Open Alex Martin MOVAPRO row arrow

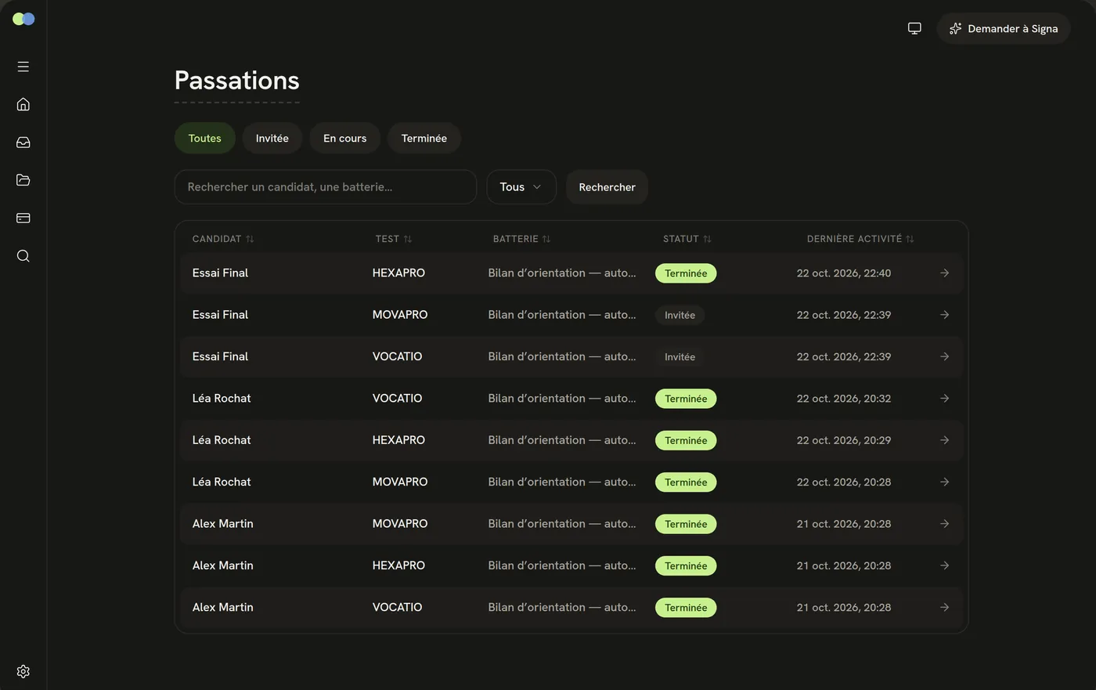point(945,524)
